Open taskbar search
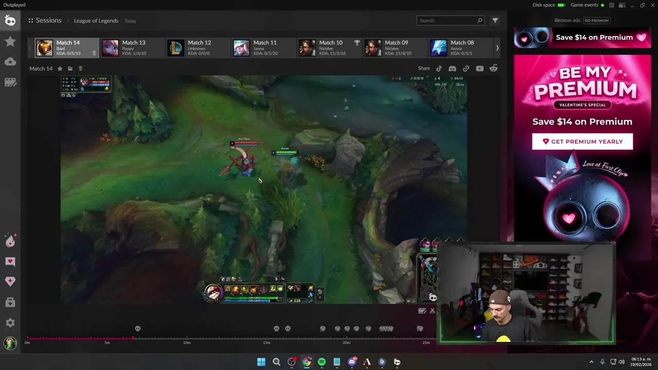Screen dimensions: 658x370 coord(277,362)
